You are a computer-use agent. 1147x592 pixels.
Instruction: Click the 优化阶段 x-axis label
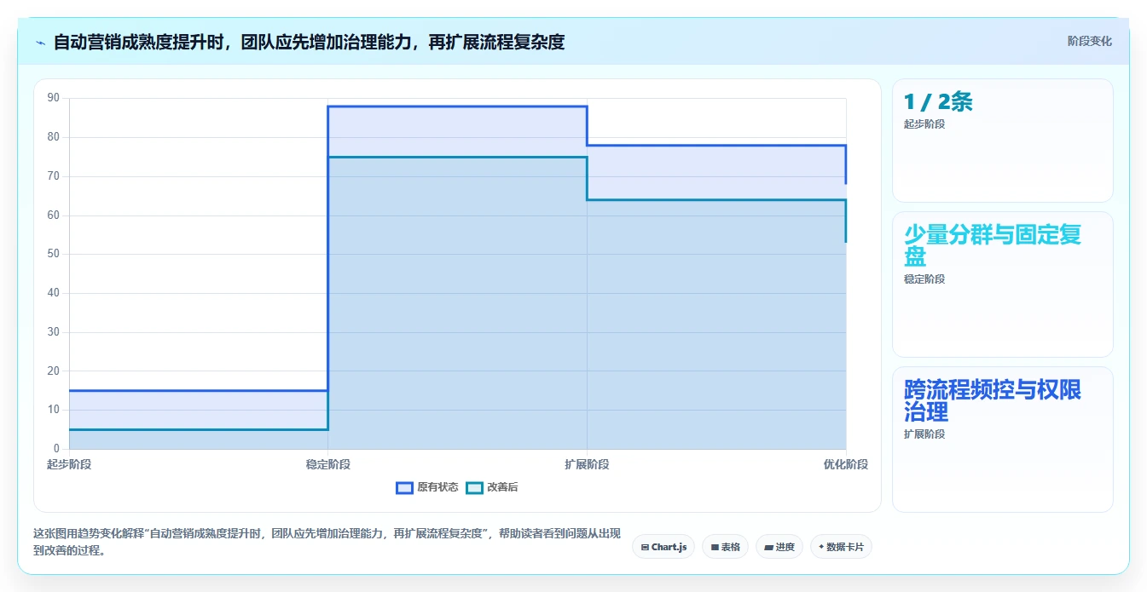click(x=846, y=464)
